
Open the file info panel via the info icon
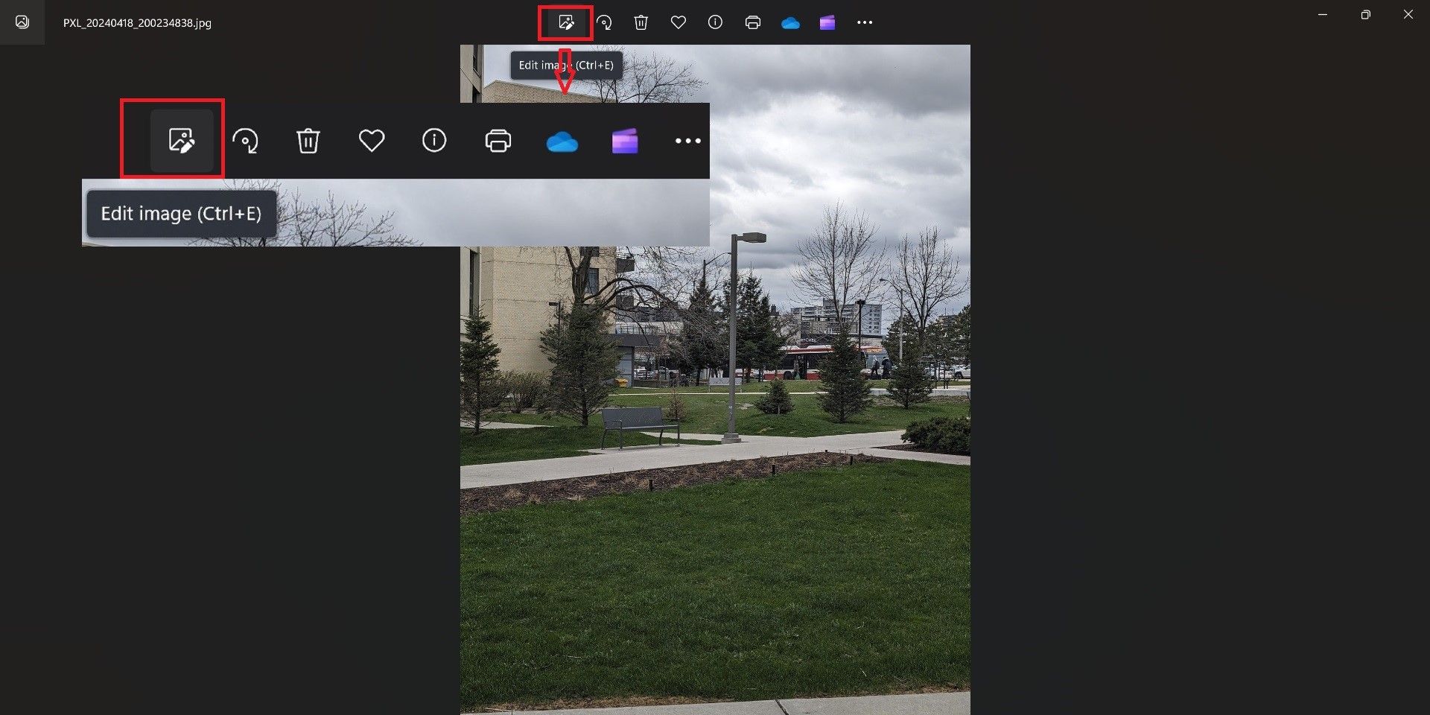click(x=715, y=22)
